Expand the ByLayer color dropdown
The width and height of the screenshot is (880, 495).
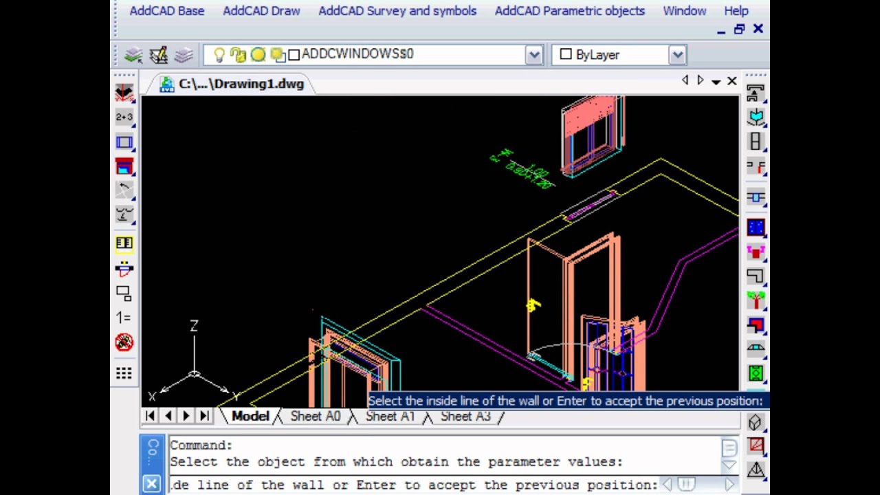pos(677,55)
